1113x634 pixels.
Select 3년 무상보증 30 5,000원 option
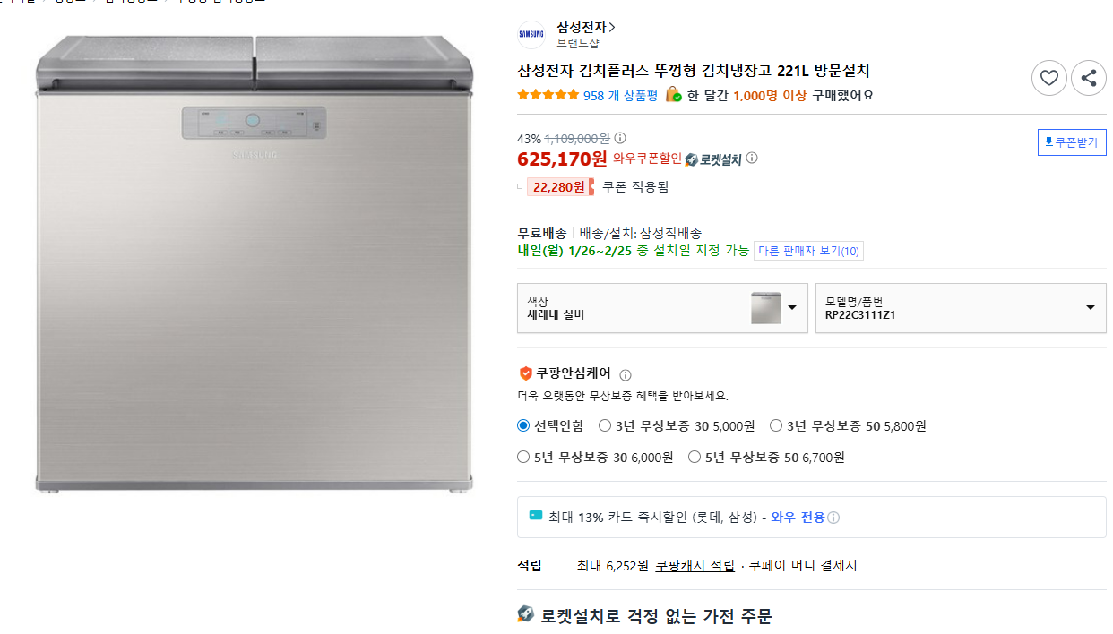click(x=605, y=425)
